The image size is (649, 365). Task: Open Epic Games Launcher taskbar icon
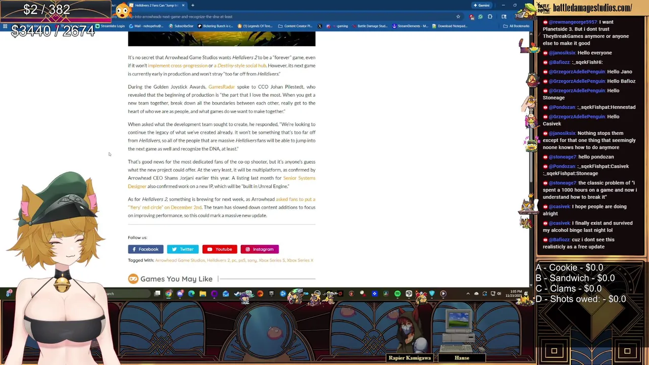pyautogui.click(x=271, y=294)
